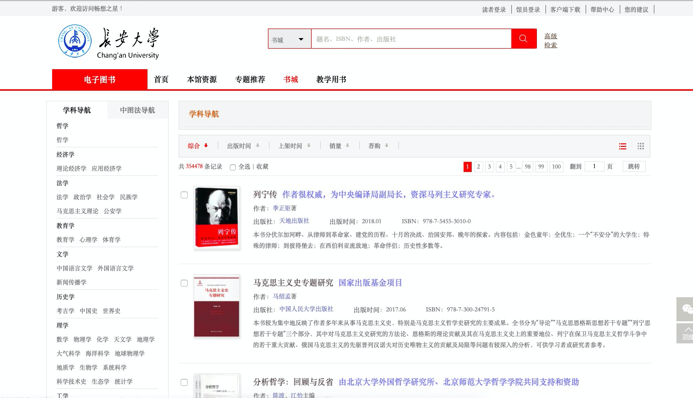Switch to list view layout icon
The width and height of the screenshot is (693, 398).
click(x=623, y=146)
